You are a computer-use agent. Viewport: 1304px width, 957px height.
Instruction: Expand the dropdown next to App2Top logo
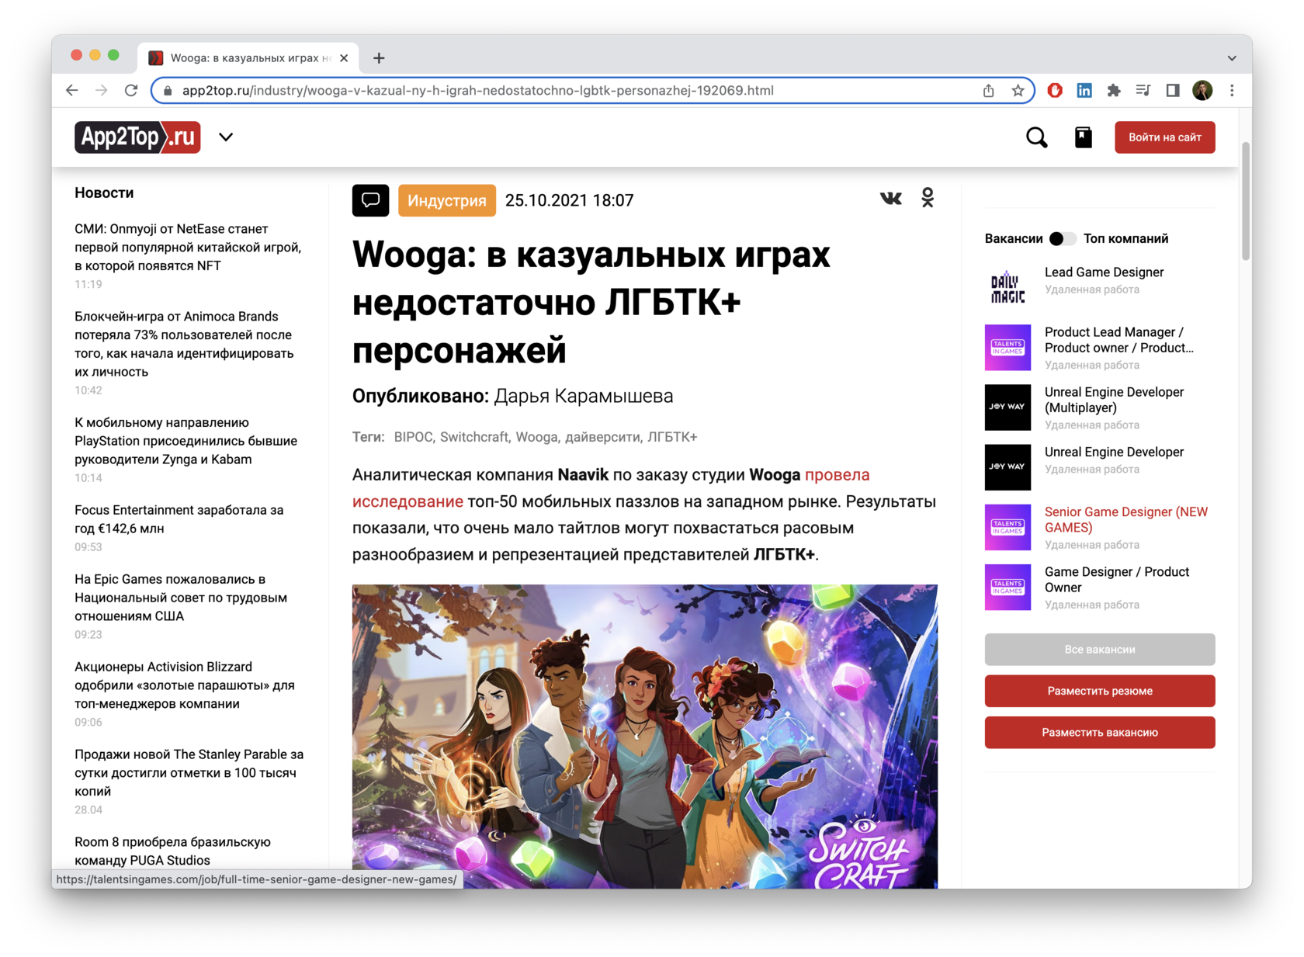(x=226, y=137)
